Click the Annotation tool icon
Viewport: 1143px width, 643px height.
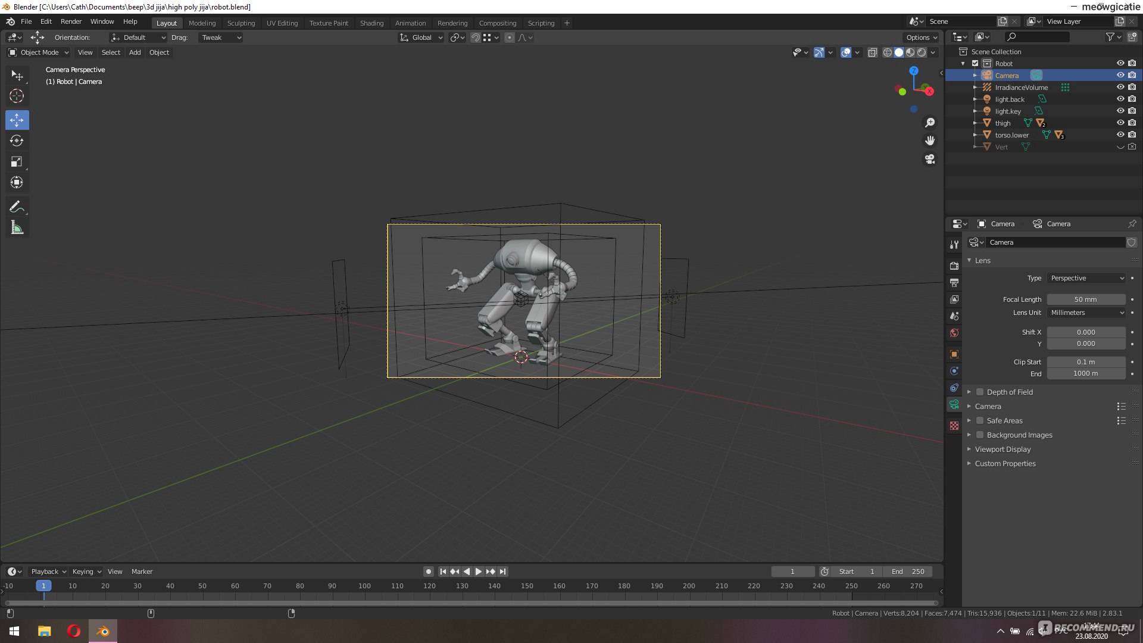[17, 205]
